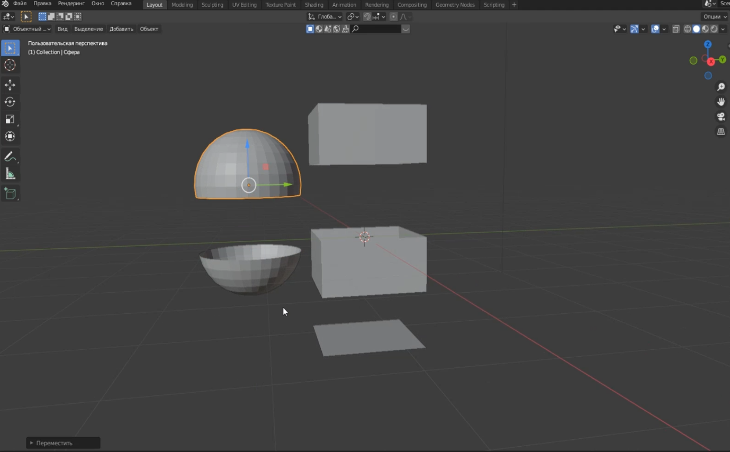Pick the Scale tool

(x=10, y=119)
